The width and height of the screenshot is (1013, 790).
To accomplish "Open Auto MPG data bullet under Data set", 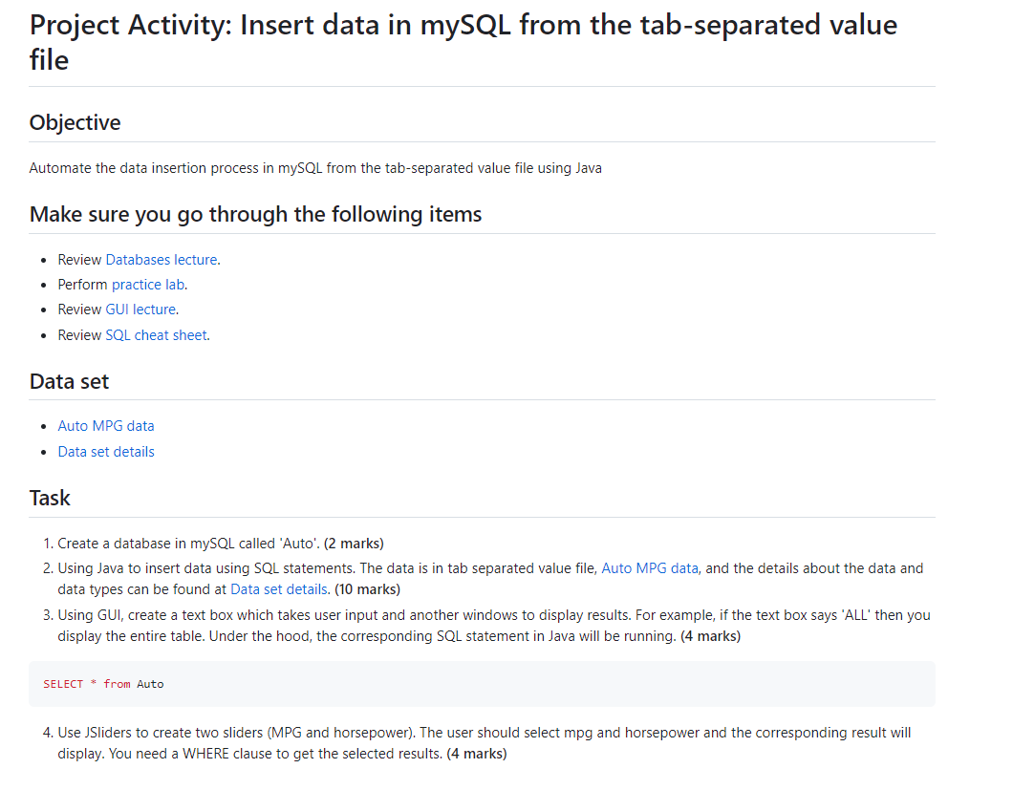I will [x=106, y=426].
